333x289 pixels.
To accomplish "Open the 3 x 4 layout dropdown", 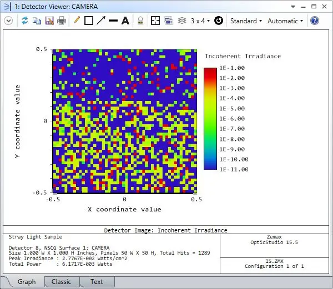I will 200,21.
